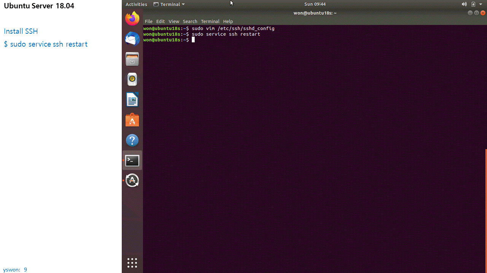
Task: Click the 'Install SSH' heading text
Action: [21, 31]
